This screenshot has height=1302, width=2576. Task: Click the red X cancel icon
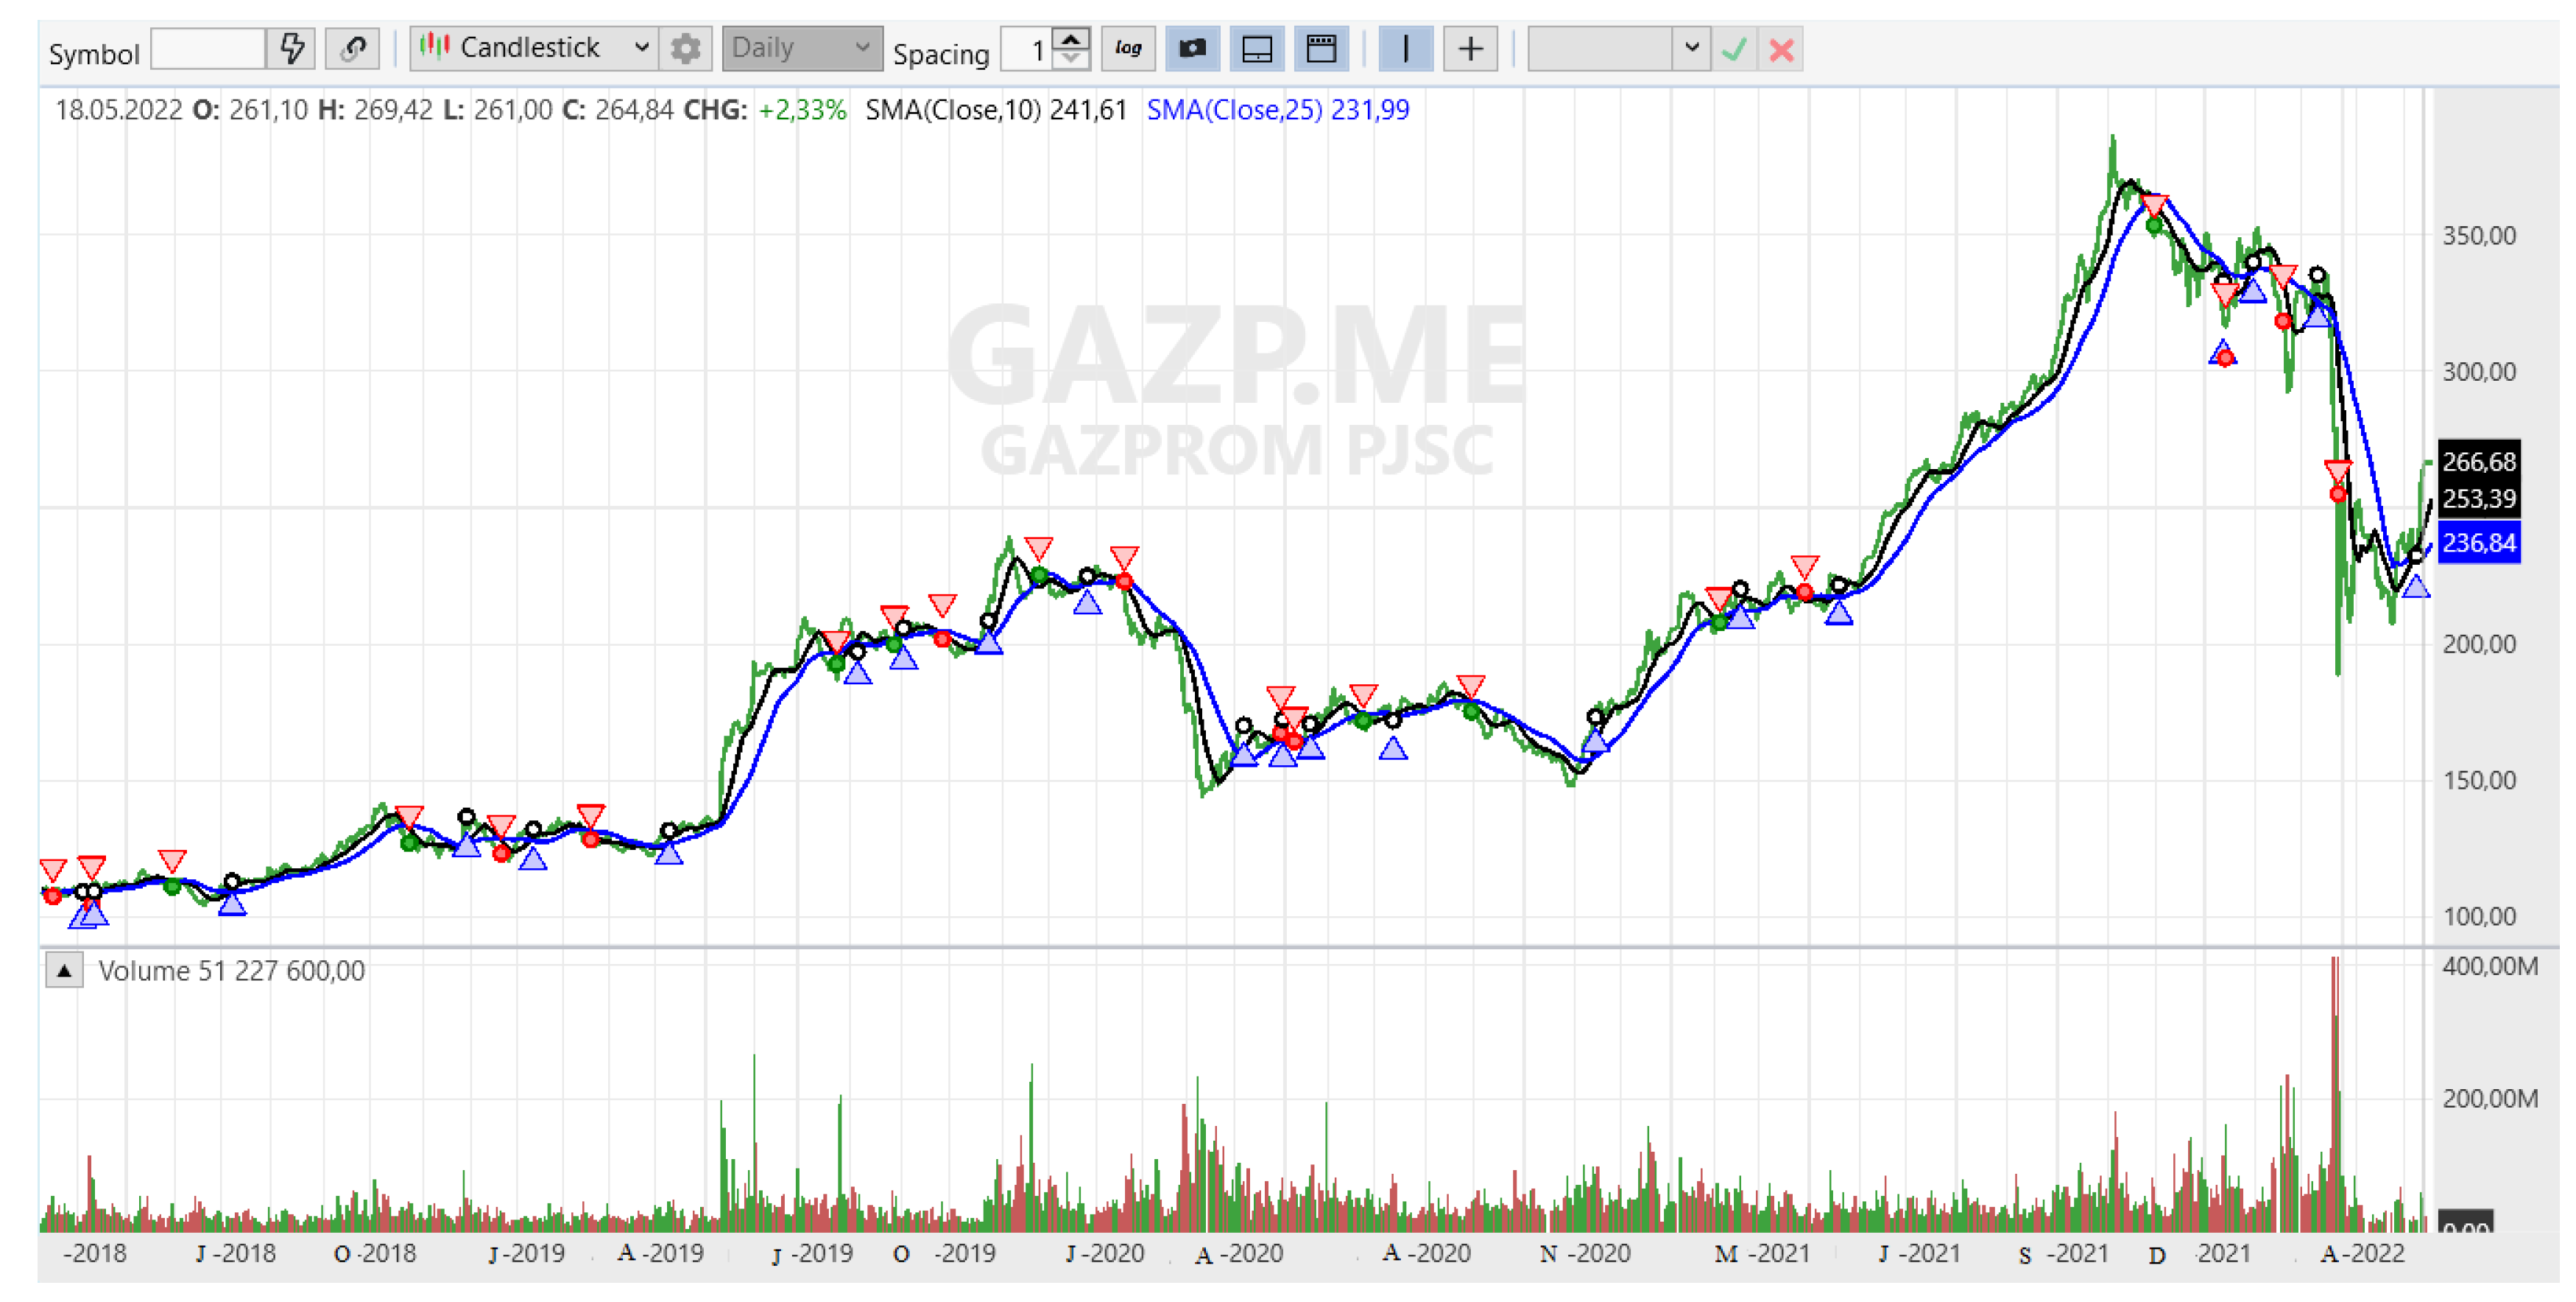[1781, 49]
